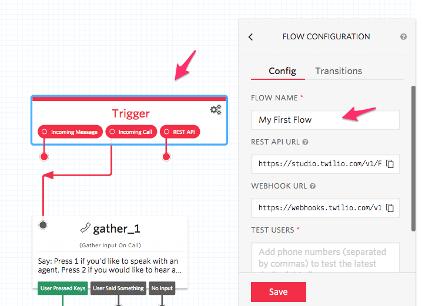
Task: Click the Webhook URL help icon
Action: click(313, 186)
